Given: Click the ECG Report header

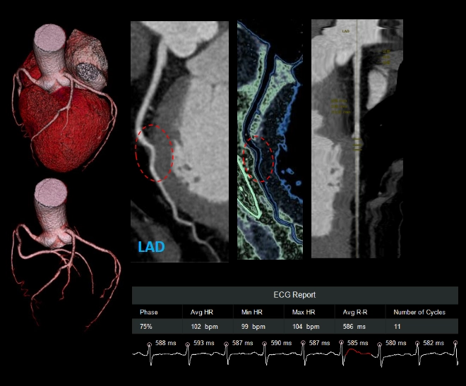Looking at the screenshot, I should (294, 295).
